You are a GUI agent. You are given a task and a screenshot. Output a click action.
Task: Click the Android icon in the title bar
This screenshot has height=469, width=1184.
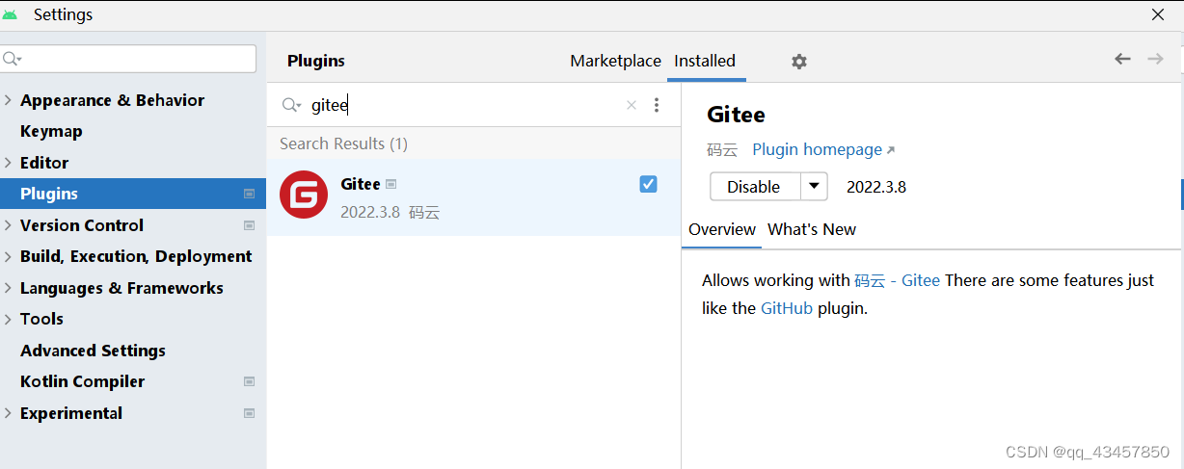11,14
